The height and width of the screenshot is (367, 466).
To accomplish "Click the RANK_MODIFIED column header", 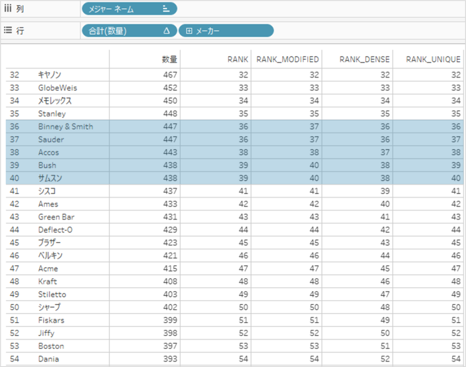I will 288,60.
